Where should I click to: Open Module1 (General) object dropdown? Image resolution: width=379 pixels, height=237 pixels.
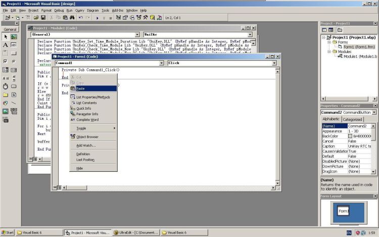coord(137,34)
